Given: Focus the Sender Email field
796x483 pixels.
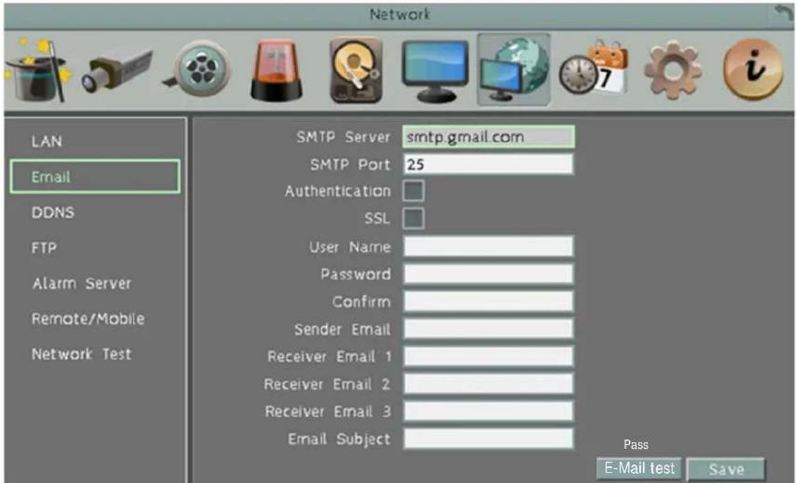Looking at the screenshot, I should (488, 329).
